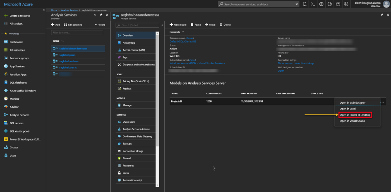Open the More options in list blade
The width and height of the screenshot is (391, 192).
pos(100,25)
